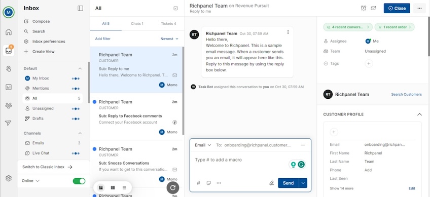Collapse the Customer Profile section
The image size is (430, 197).
[x=419, y=114]
